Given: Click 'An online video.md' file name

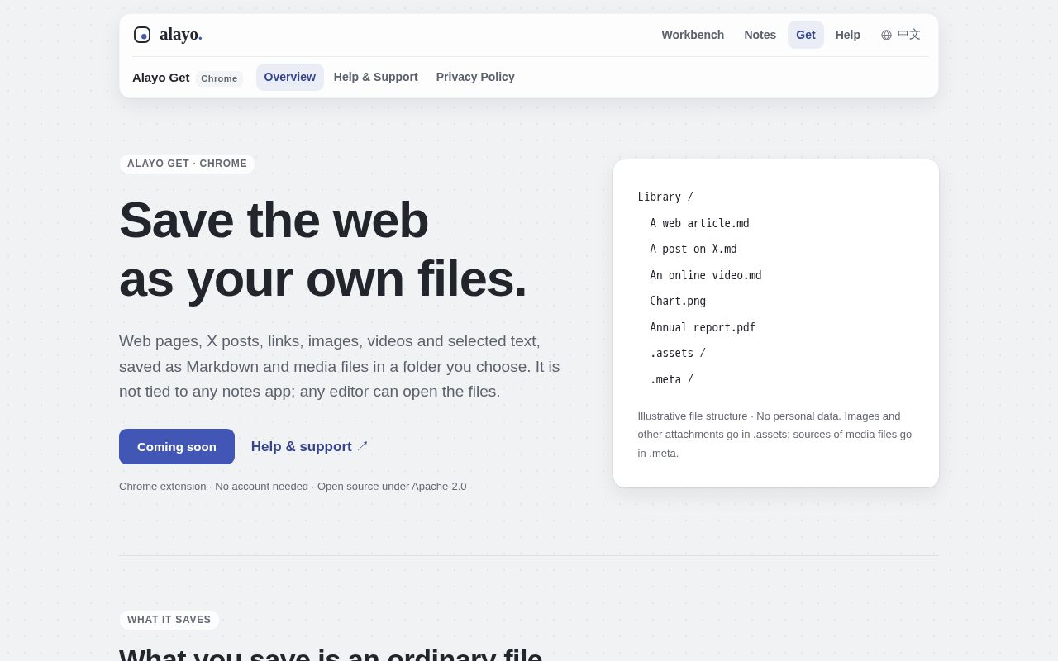Looking at the screenshot, I should coord(706,275).
